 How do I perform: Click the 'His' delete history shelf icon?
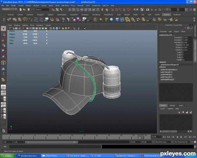tap(84, 19)
